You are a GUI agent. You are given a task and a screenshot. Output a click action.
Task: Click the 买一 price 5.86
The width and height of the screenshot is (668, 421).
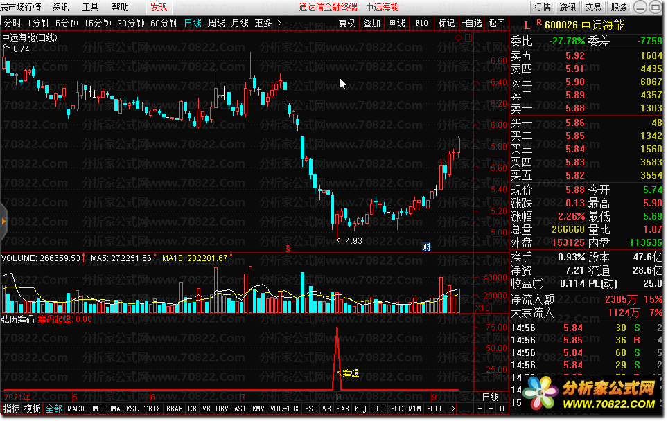click(574, 123)
